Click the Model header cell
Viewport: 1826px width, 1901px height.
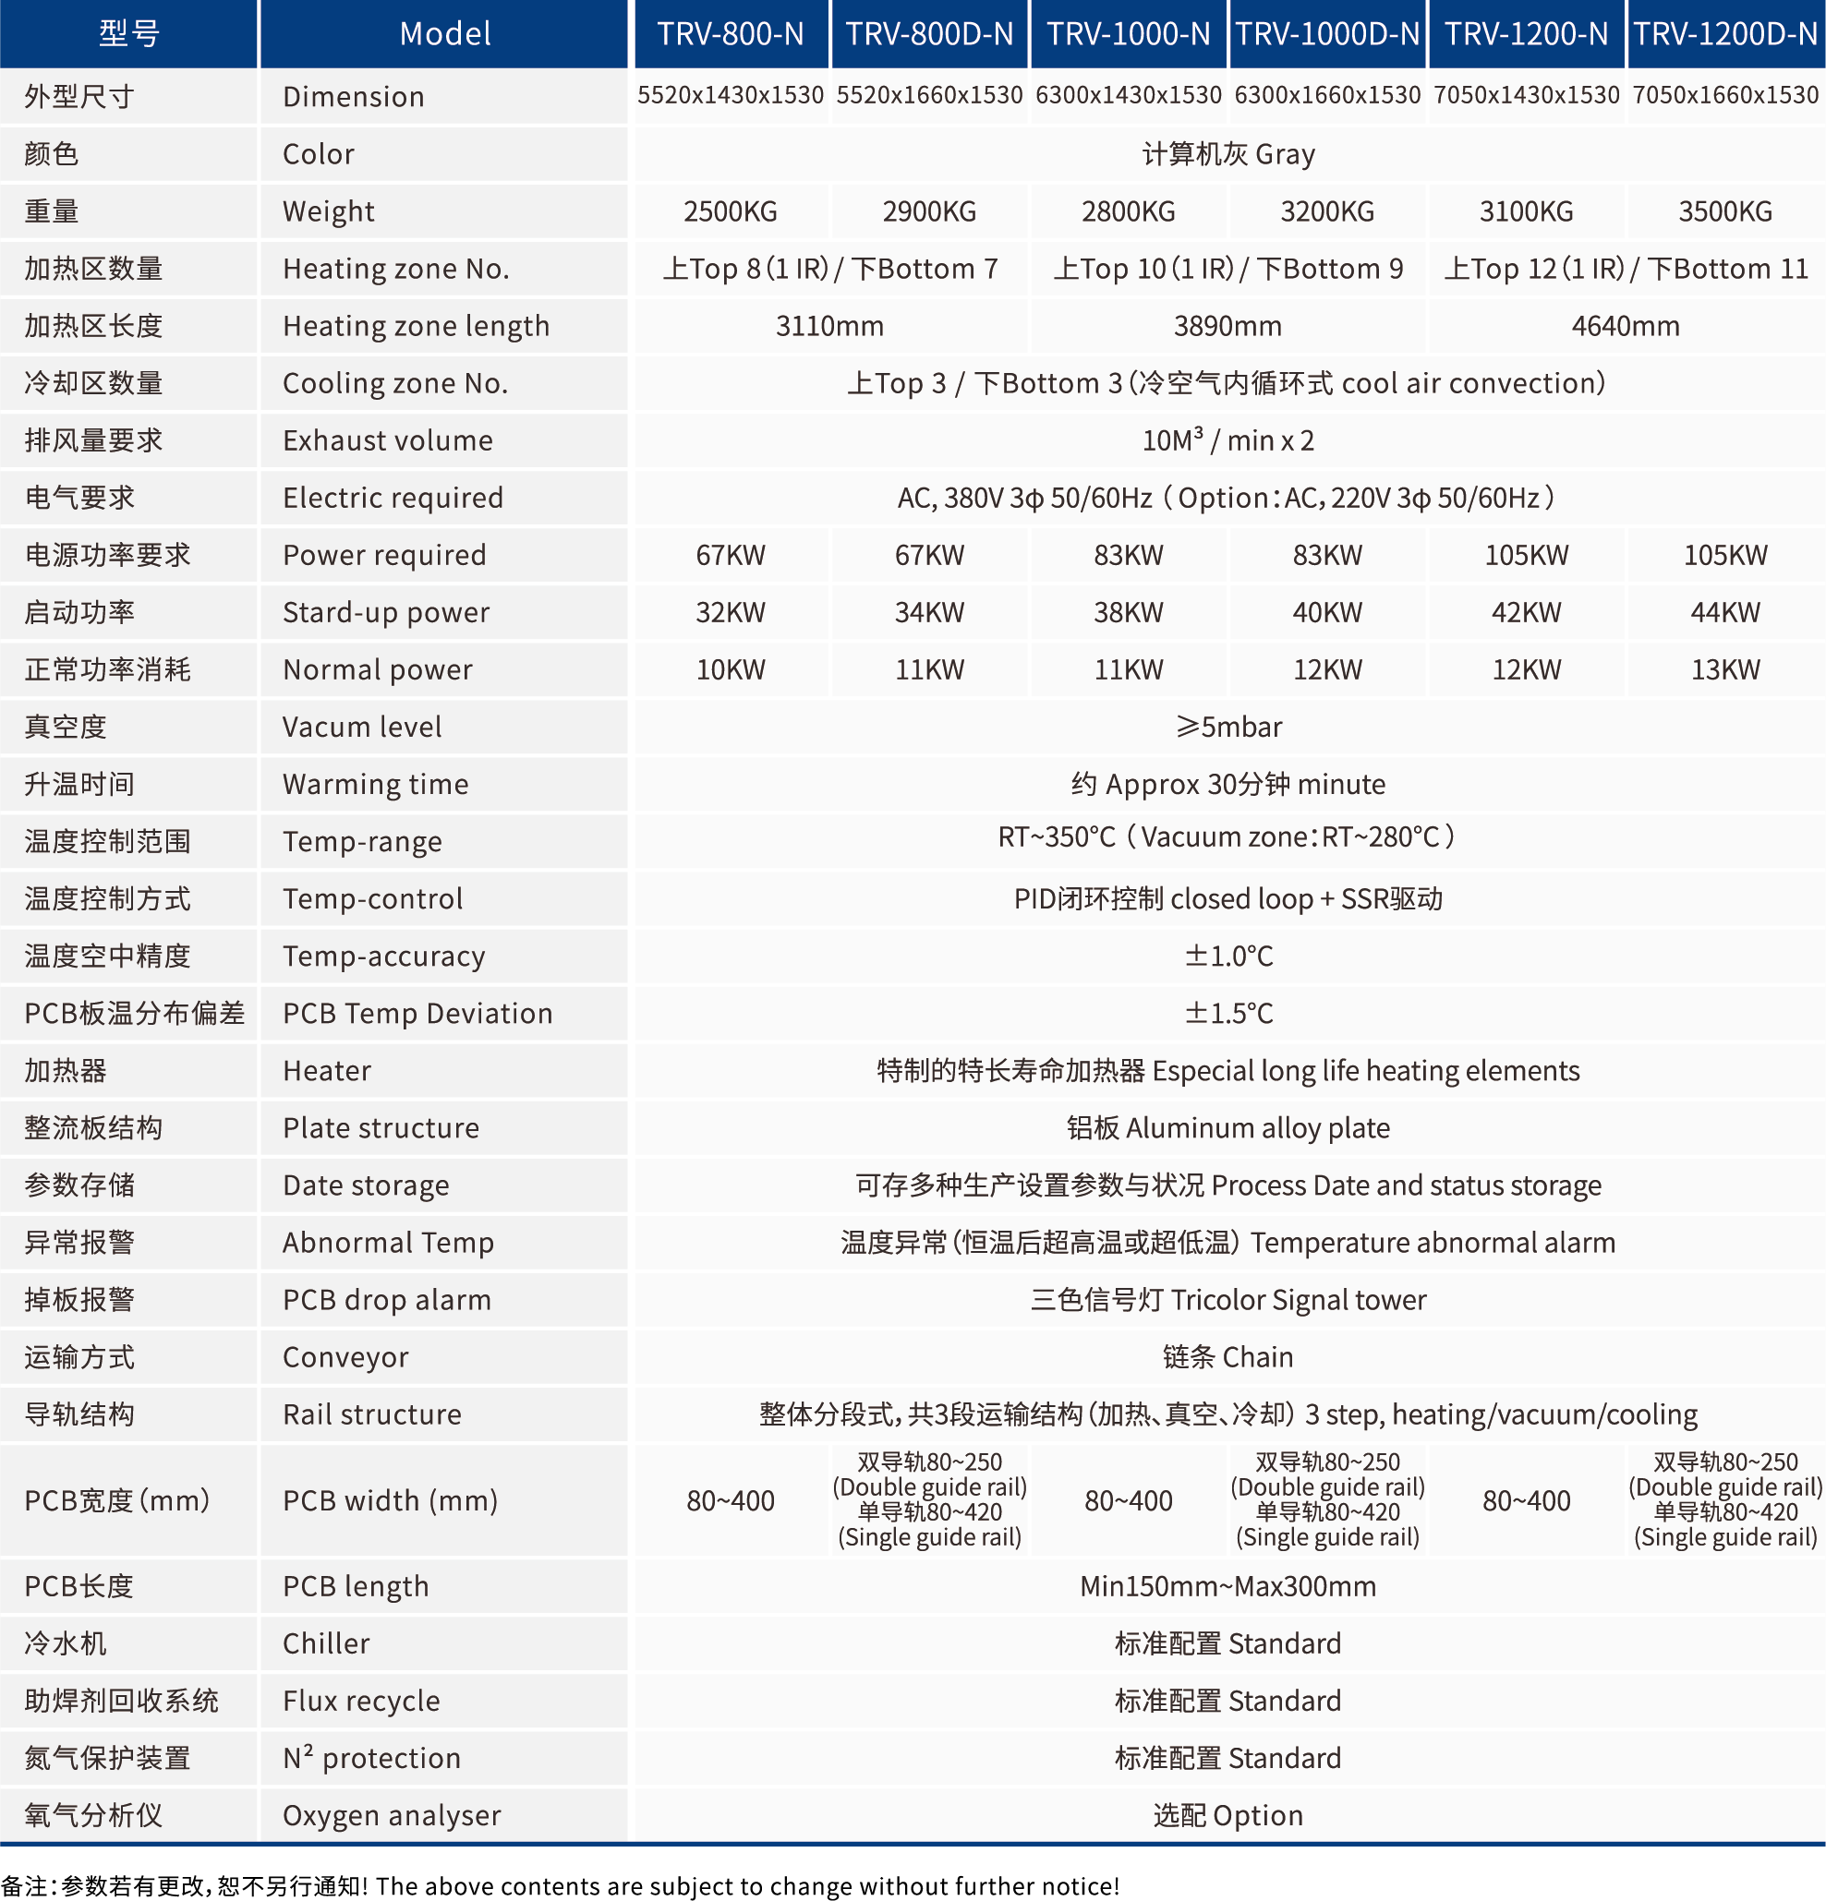point(444,34)
